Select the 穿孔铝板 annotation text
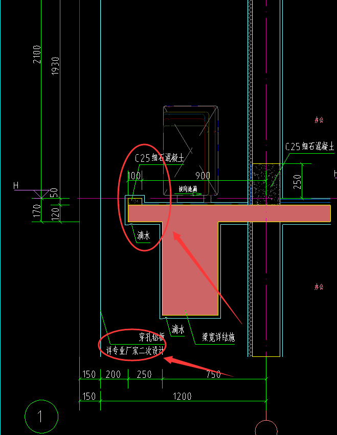Screen dimensions: 337x435 [x=152, y=337]
